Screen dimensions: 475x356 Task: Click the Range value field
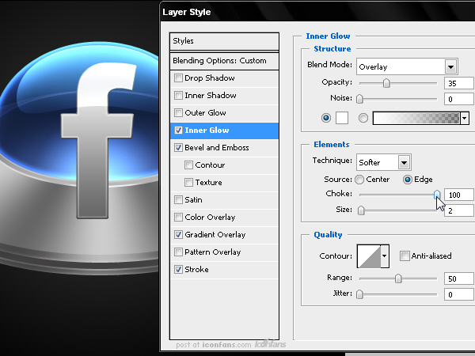[459, 278]
